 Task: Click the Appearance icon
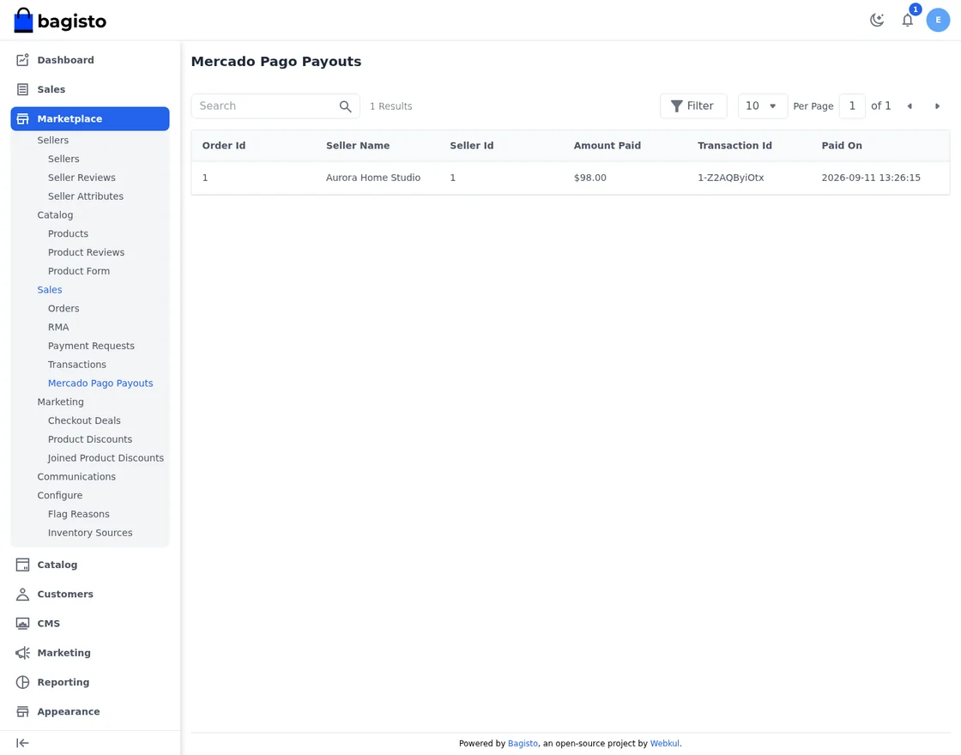(22, 712)
